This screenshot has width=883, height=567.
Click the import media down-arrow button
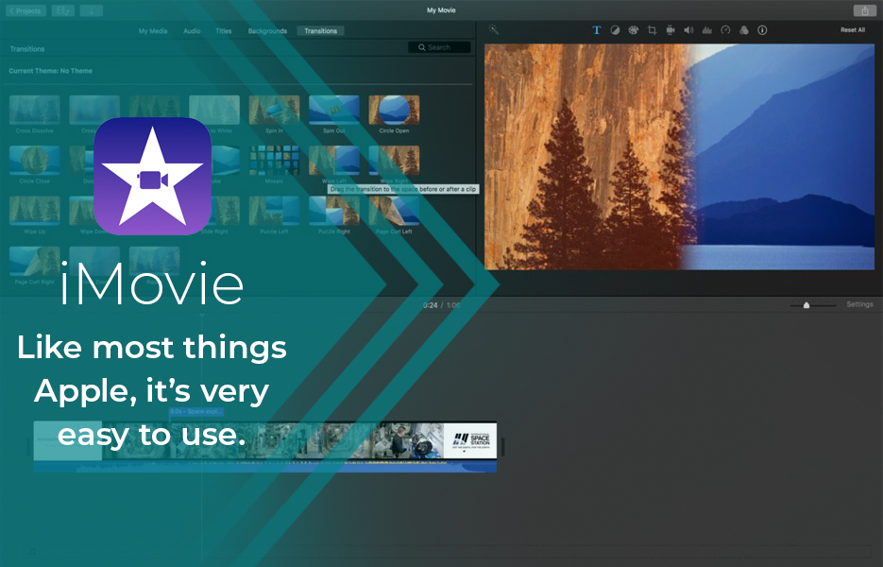pos(92,10)
